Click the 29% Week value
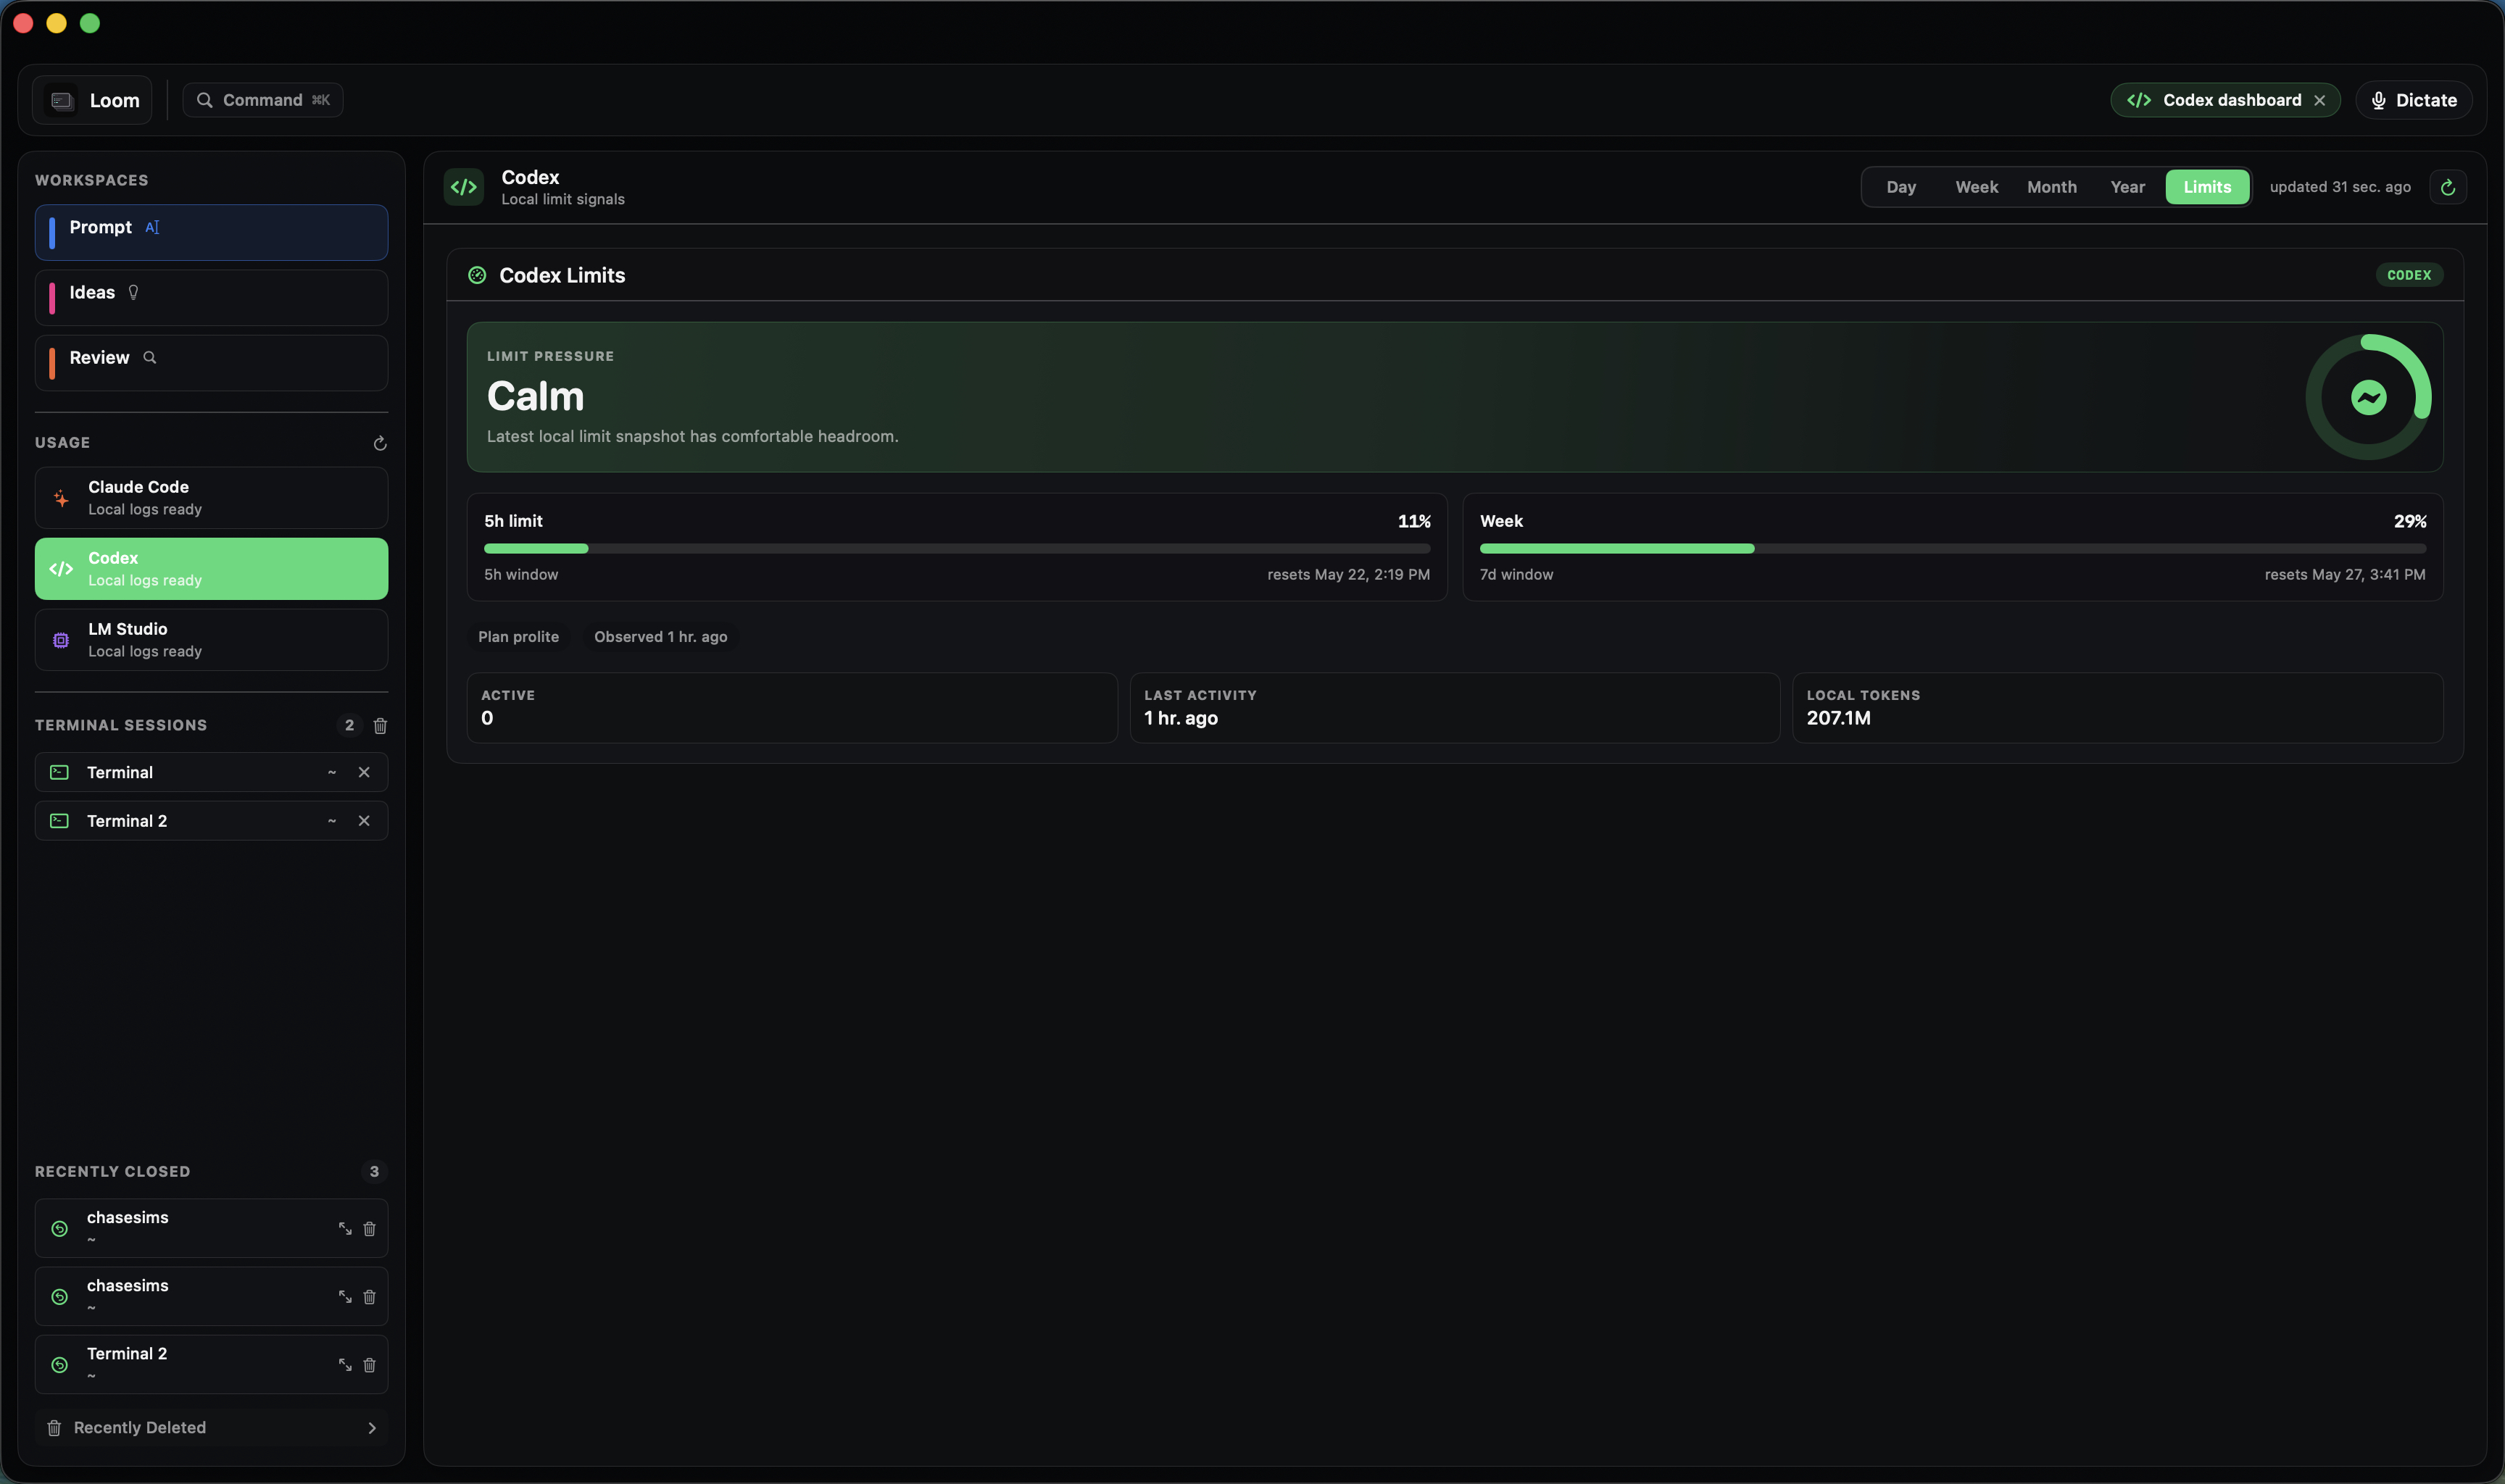This screenshot has width=2505, height=1484. tap(2410, 521)
